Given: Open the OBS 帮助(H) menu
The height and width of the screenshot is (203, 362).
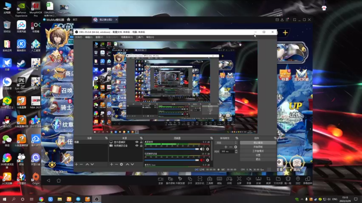Looking at the screenshot, I should 150,37.
